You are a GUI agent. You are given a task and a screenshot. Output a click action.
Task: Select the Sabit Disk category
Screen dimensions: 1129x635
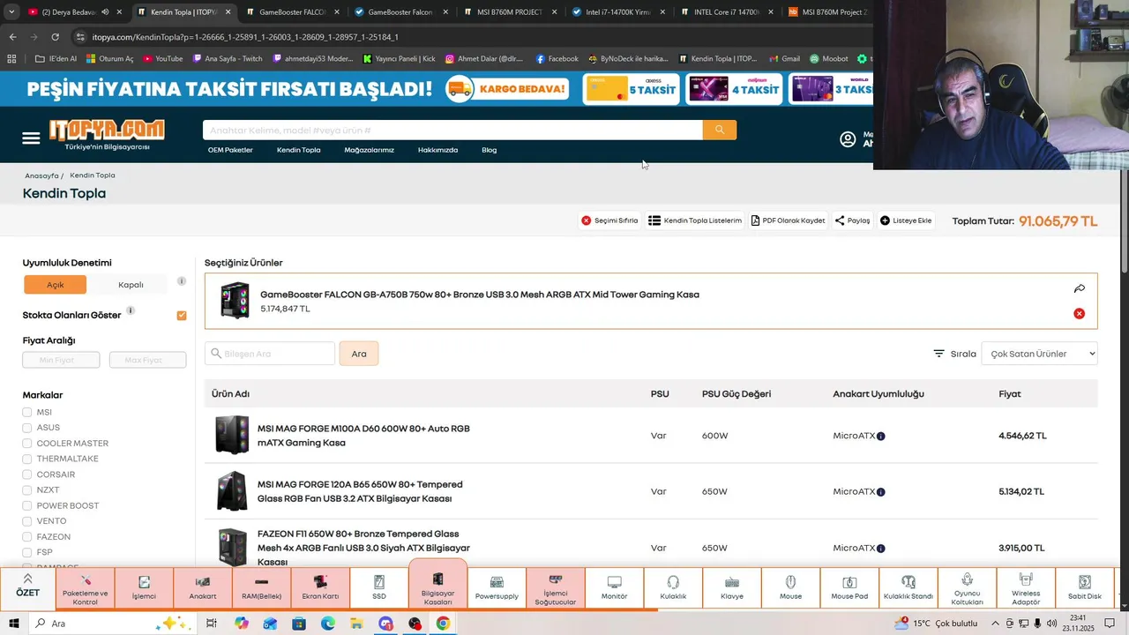pos(1085,587)
